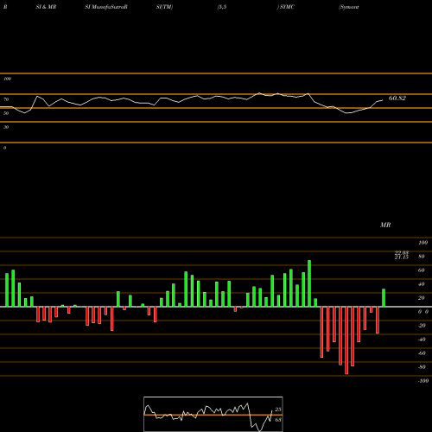Click the RSI axis label 70

pos(6,99)
